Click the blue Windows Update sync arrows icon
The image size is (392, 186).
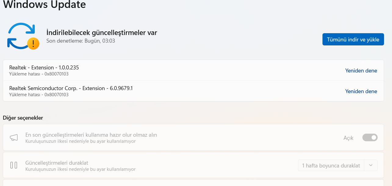pyautogui.click(x=20, y=35)
